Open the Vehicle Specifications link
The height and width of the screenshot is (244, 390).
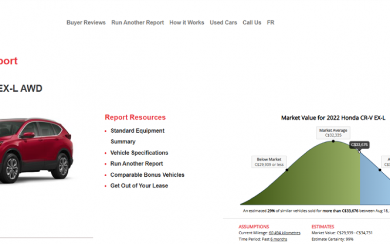(x=139, y=153)
